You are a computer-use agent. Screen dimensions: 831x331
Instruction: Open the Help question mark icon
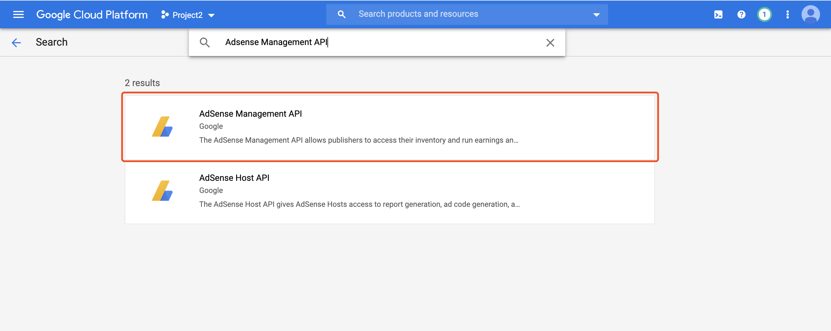pos(741,14)
